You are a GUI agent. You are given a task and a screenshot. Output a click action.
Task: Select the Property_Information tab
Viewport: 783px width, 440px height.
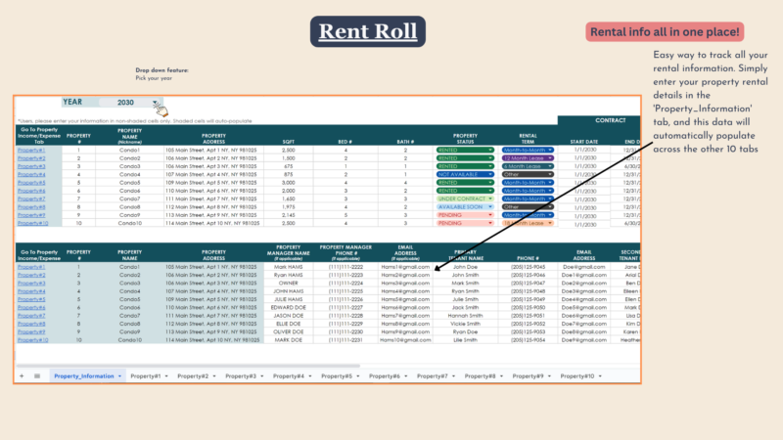pos(84,376)
